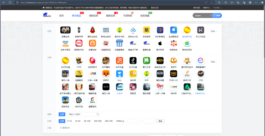Pick the 虎牙币 icon
Viewport: 265px width, 136px height.
(173, 61)
